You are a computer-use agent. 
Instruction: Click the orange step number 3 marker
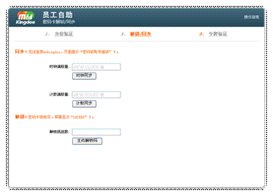tap(202, 34)
